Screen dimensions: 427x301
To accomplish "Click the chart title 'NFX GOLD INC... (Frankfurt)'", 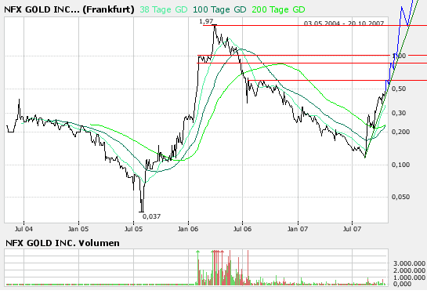I will click(69, 9).
